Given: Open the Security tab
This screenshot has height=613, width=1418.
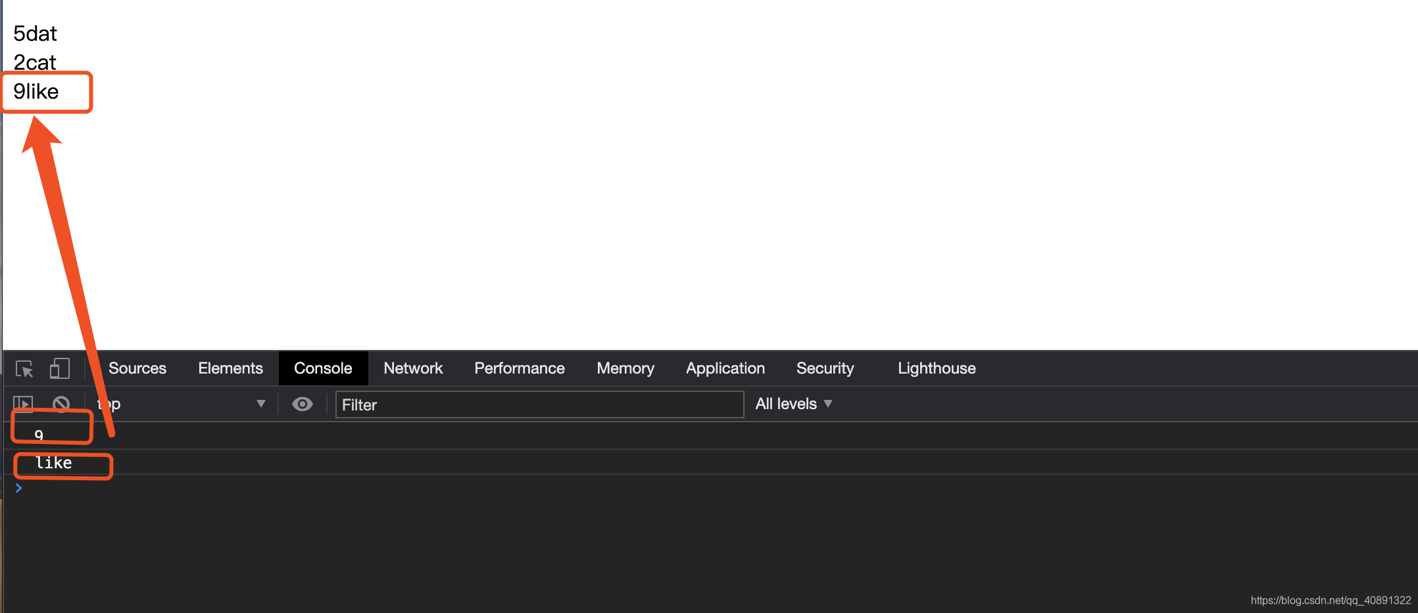Looking at the screenshot, I should [825, 368].
